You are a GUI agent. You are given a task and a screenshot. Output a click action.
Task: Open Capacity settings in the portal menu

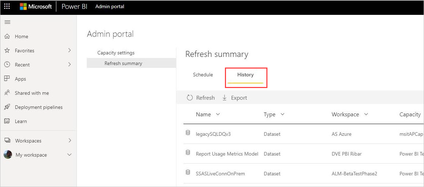pyautogui.click(x=116, y=53)
